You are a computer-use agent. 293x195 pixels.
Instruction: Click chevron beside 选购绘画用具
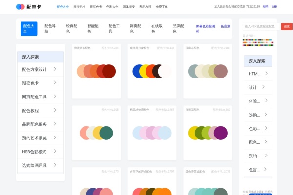coord(55,165)
